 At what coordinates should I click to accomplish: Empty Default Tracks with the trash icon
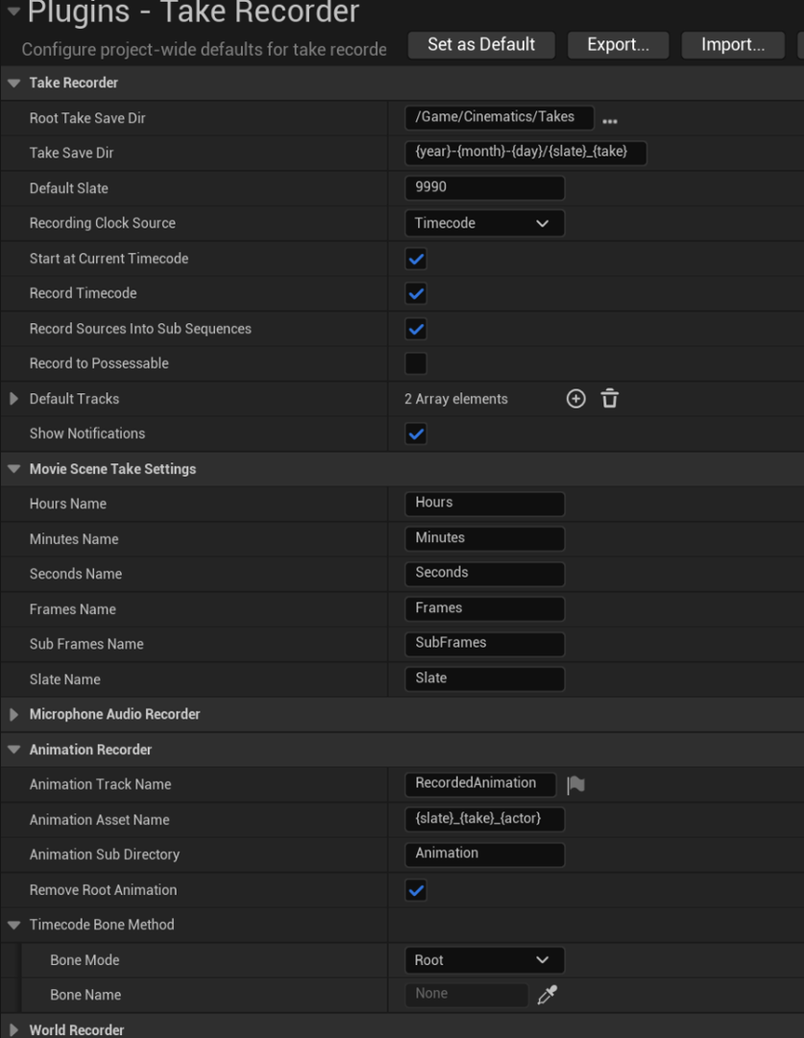coord(609,398)
